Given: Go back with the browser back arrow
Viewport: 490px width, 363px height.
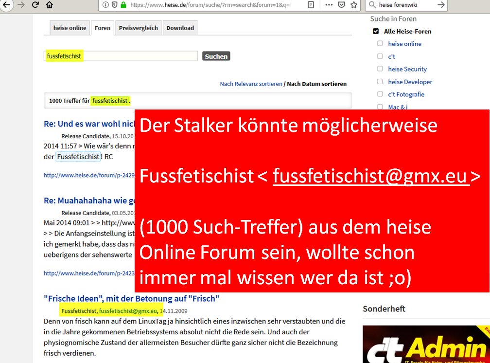Looking at the screenshot, I should pos(6,5).
